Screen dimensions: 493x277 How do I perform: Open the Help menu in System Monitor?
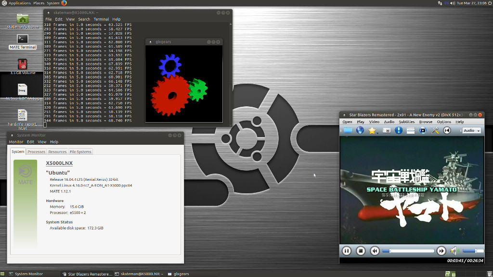[54, 142]
